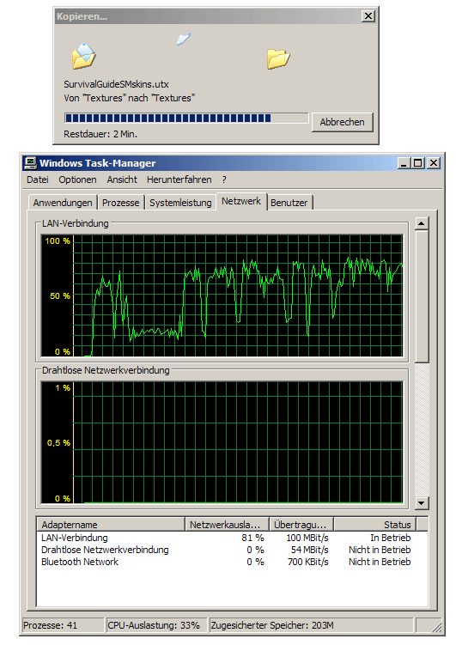Click the Task Manager title bar icon
This screenshot has width=456, height=645.
click(x=30, y=163)
